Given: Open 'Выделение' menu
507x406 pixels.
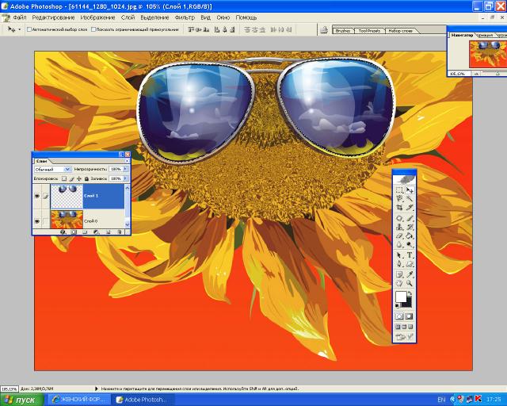Looking at the screenshot, I should pos(154,17).
